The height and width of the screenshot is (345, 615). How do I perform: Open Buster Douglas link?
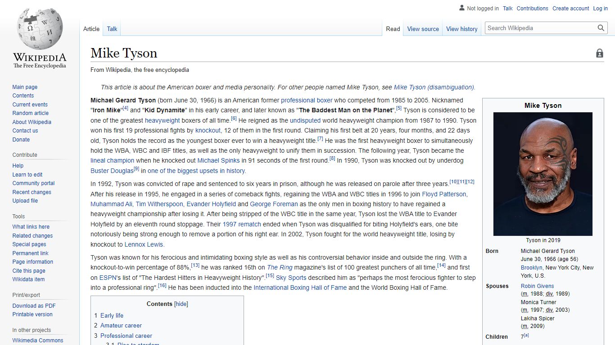pos(112,171)
